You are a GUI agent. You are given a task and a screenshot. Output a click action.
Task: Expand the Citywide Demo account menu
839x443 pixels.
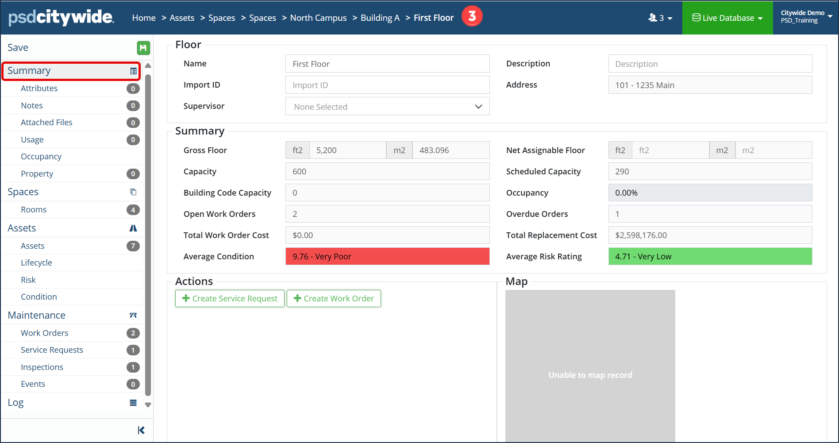(805, 17)
